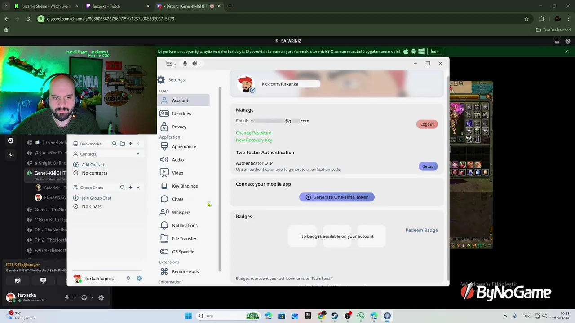Collapse the Group Chats section
The height and width of the screenshot is (323, 575).
pyautogui.click(x=138, y=188)
